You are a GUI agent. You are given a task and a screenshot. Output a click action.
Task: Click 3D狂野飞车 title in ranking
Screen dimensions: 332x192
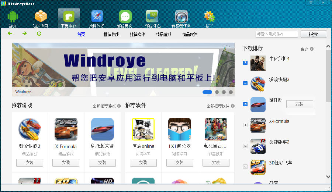coord(281,163)
